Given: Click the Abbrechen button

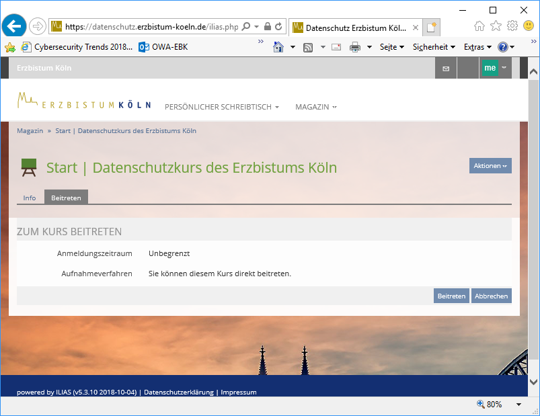Looking at the screenshot, I should click(491, 296).
